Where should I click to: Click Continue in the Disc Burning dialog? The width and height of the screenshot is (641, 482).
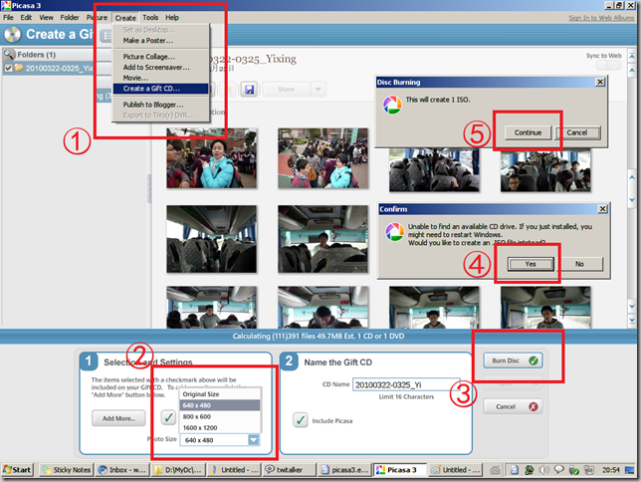528,132
